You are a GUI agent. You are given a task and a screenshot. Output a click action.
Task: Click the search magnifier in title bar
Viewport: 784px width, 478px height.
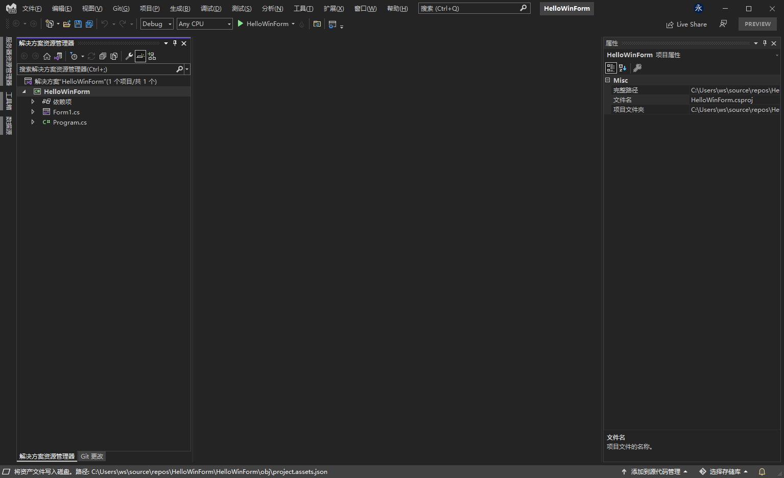pyautogui.click(x=524, y=8)
